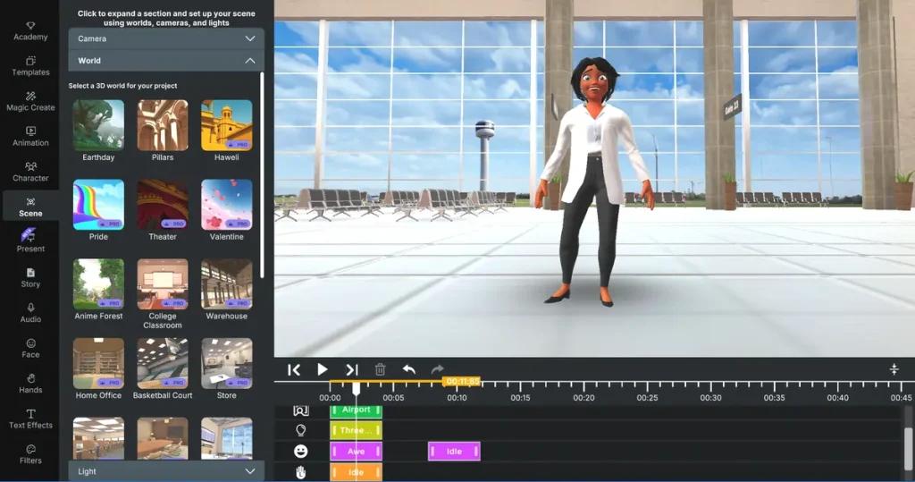This screenshot has width=915, height=482.
Task: Choose the Earthday 3D world
Action: click(x=98, y=125)
